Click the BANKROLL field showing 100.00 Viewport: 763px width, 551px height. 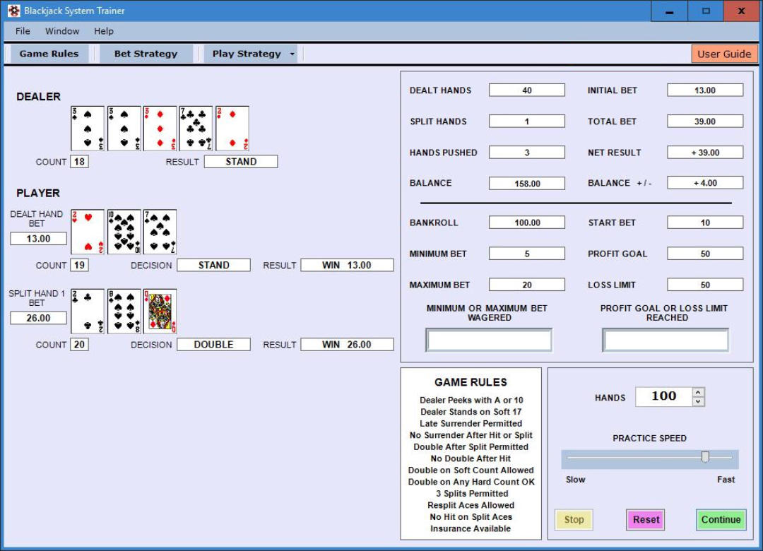click(x=527, y=223)
